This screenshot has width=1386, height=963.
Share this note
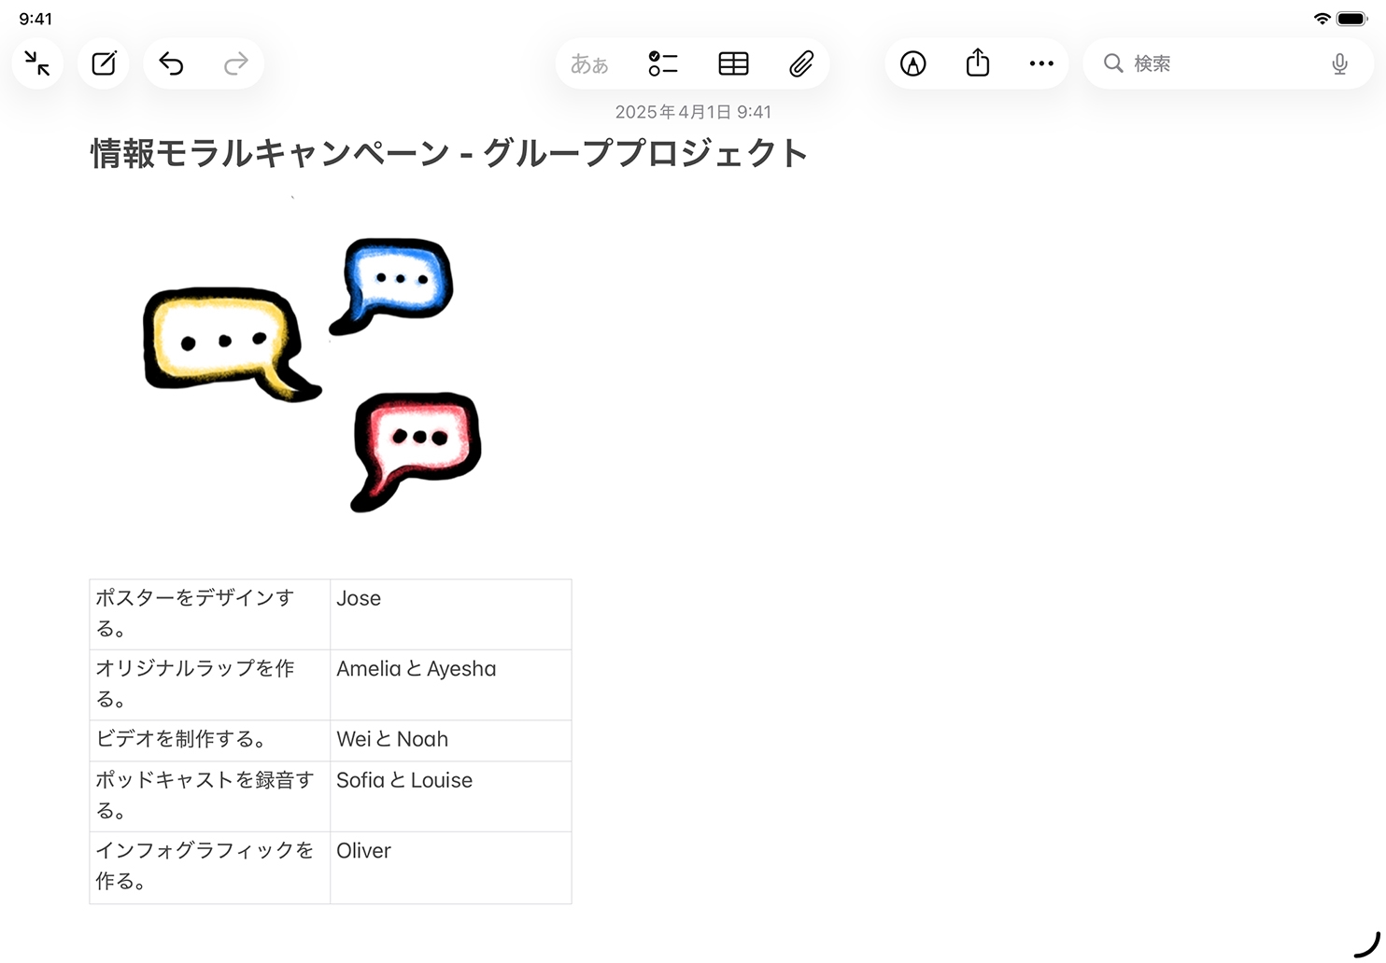[x=977, y=63]
